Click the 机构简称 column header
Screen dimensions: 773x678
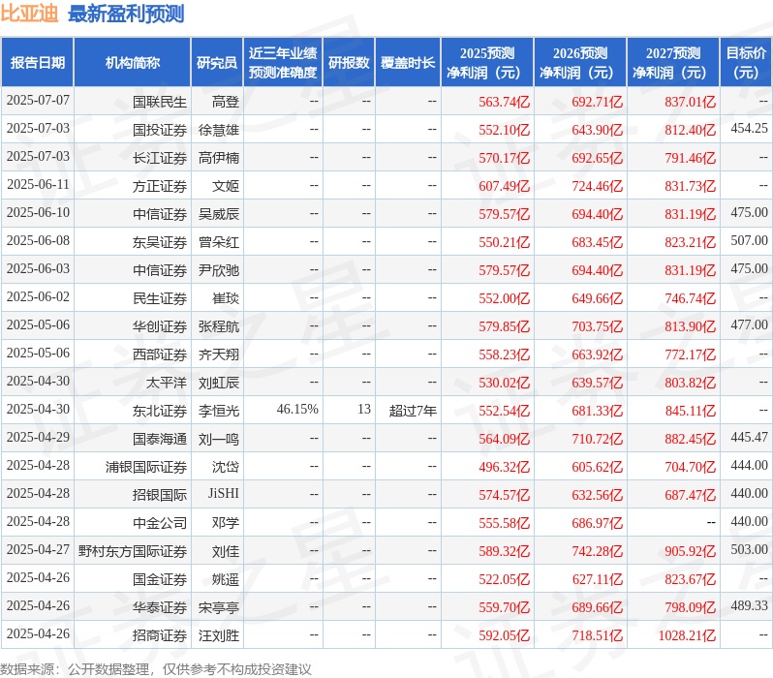[132, 63]
